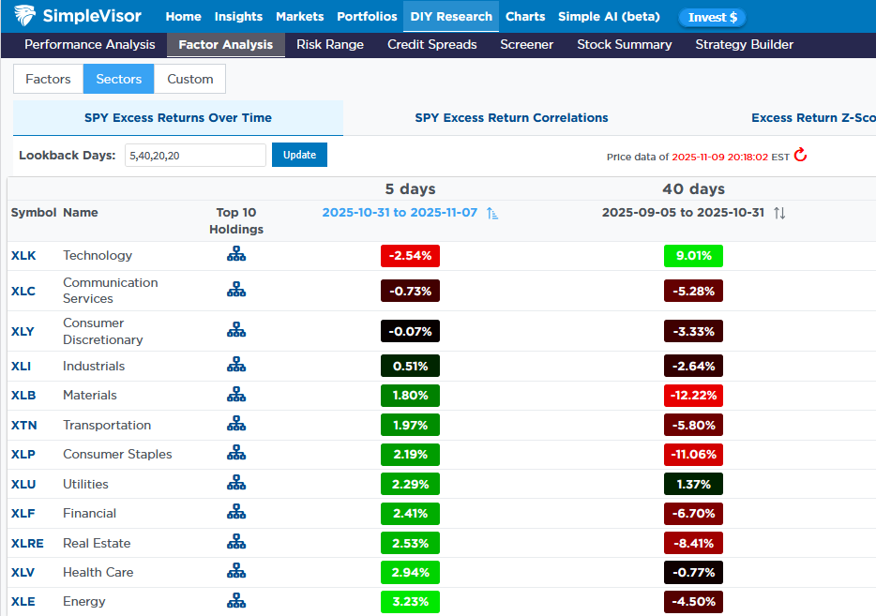The image size is (876, 616).
Task: Open Real Estate XLRE holdings icon
Action: point(235,541)
